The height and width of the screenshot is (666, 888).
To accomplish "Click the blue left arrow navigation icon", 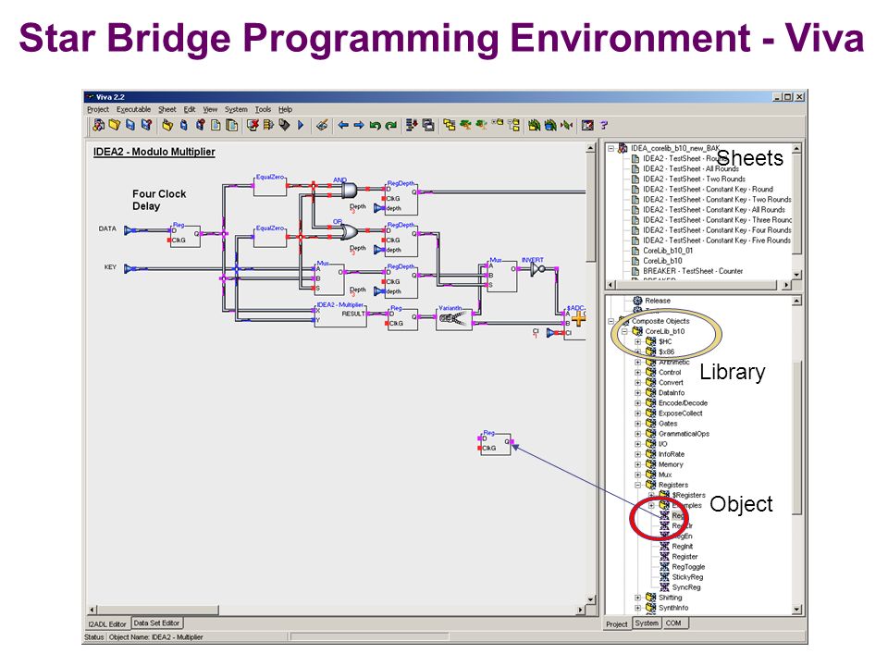I will pyautogui.click(x=342, y=125).
